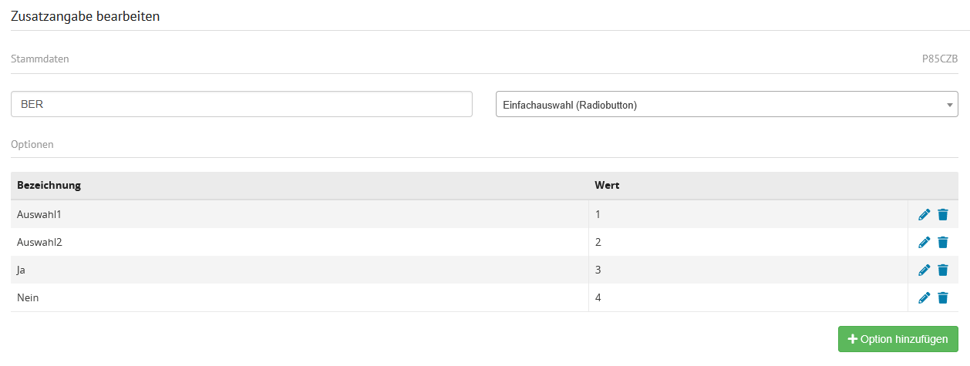Click the name field containing BER
This screenshot has height=366, width=970.
pyautogui.click(x=241, y=105)
